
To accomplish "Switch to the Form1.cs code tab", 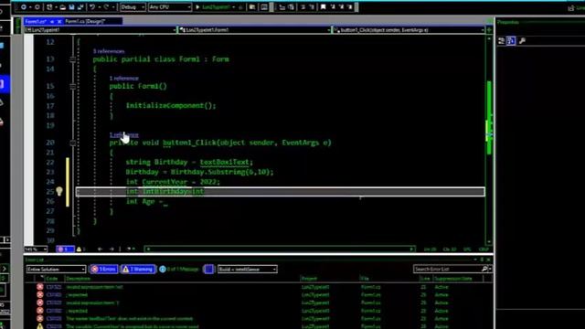I will coord(36,21).
